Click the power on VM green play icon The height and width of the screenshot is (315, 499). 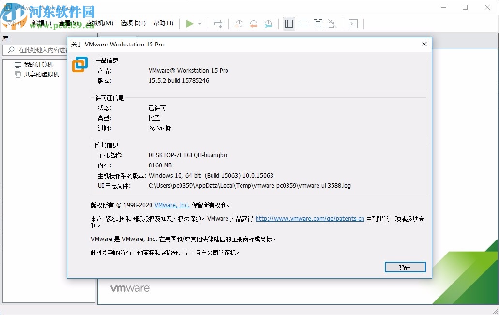pyautogui.click(x=189, y=23)
